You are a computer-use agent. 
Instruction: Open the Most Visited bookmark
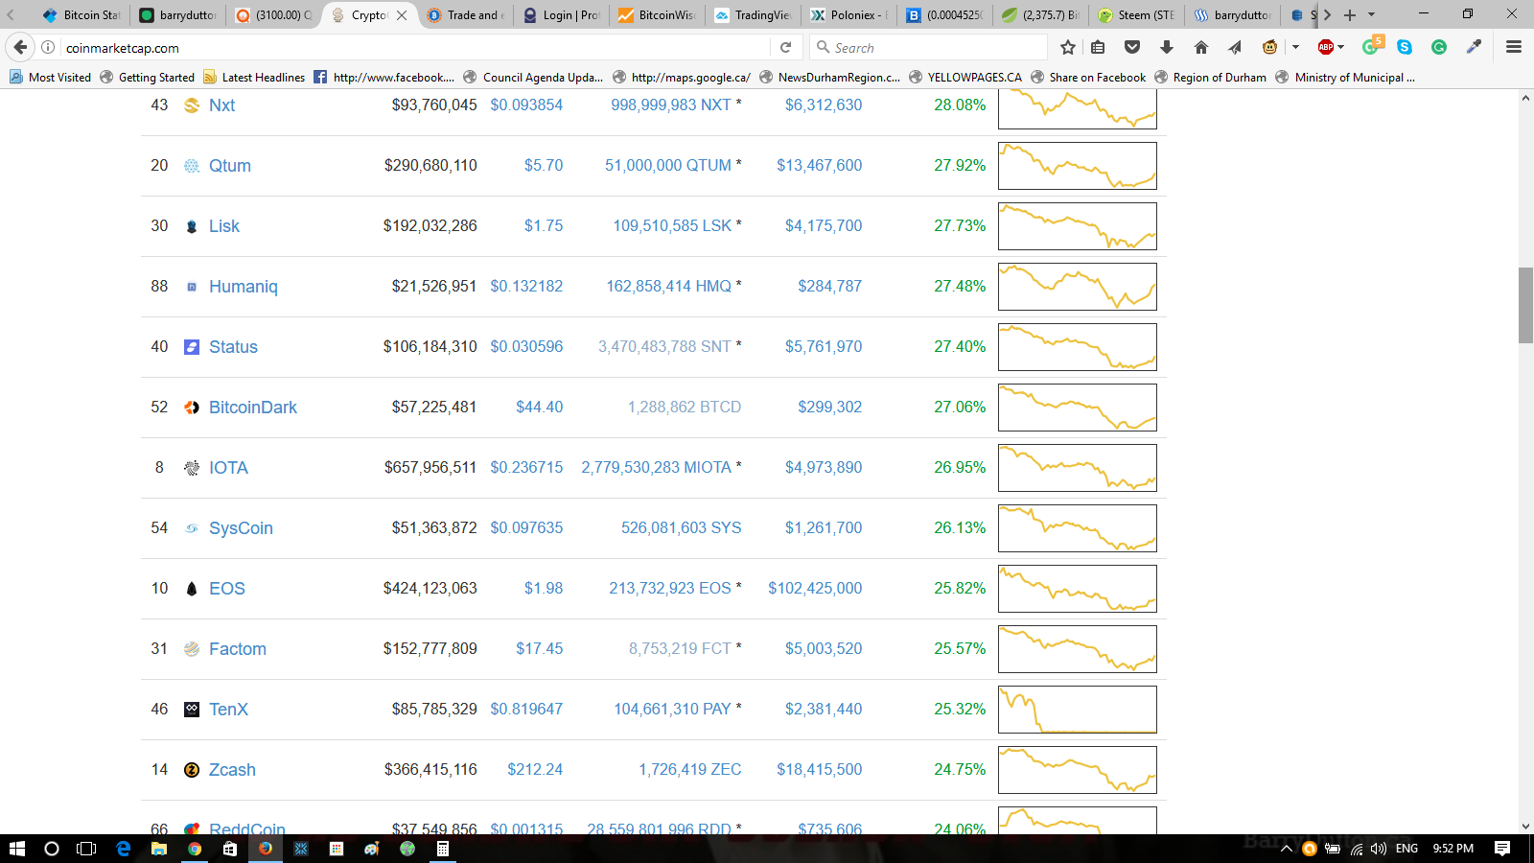coord(50,77)
